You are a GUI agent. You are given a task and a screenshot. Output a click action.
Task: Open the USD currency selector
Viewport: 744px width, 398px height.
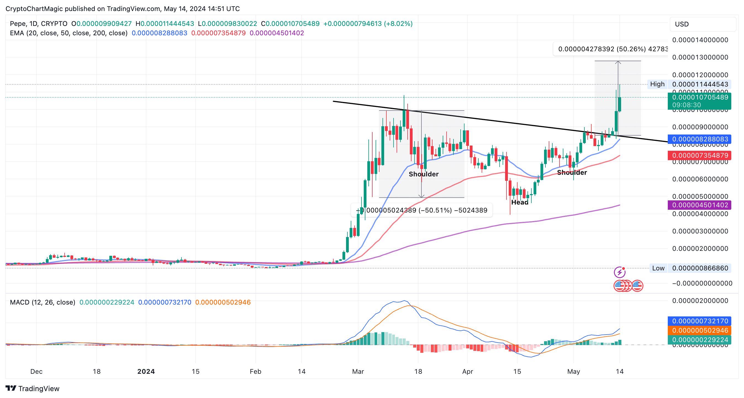(702, 24)
